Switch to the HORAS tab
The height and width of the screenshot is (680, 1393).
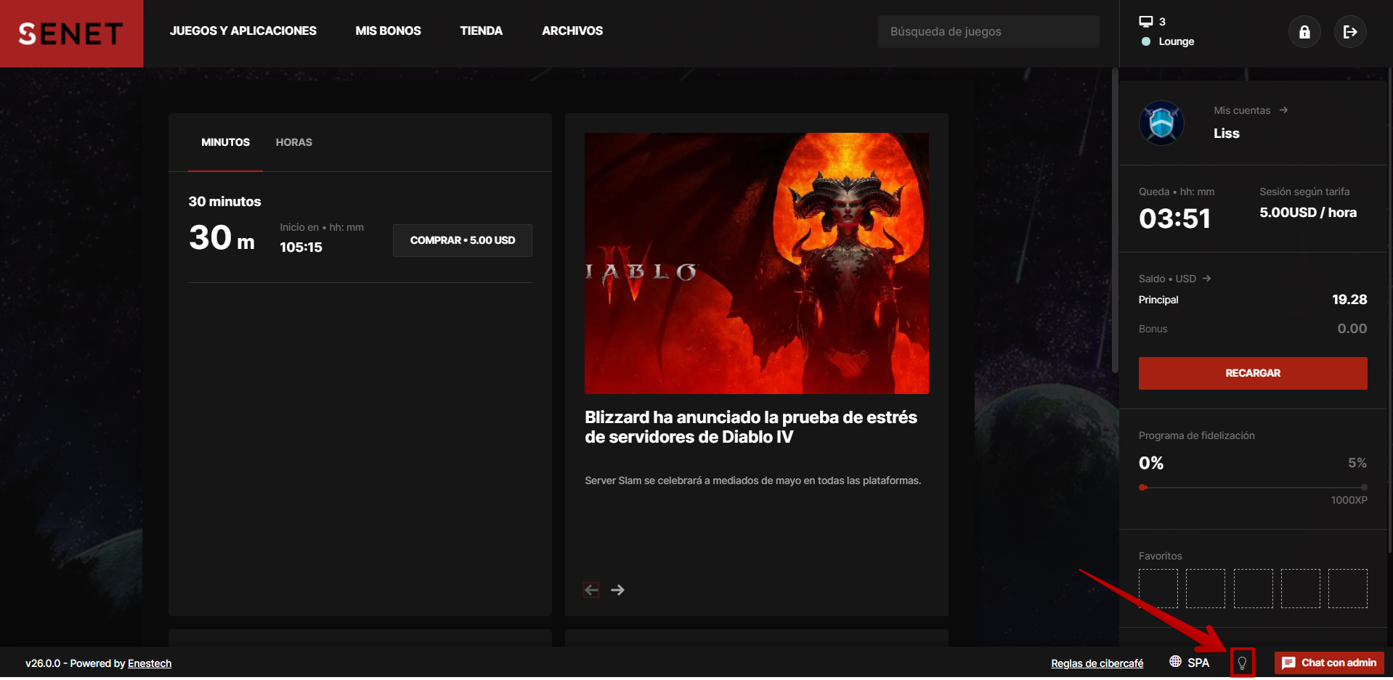tap(293, 142)
